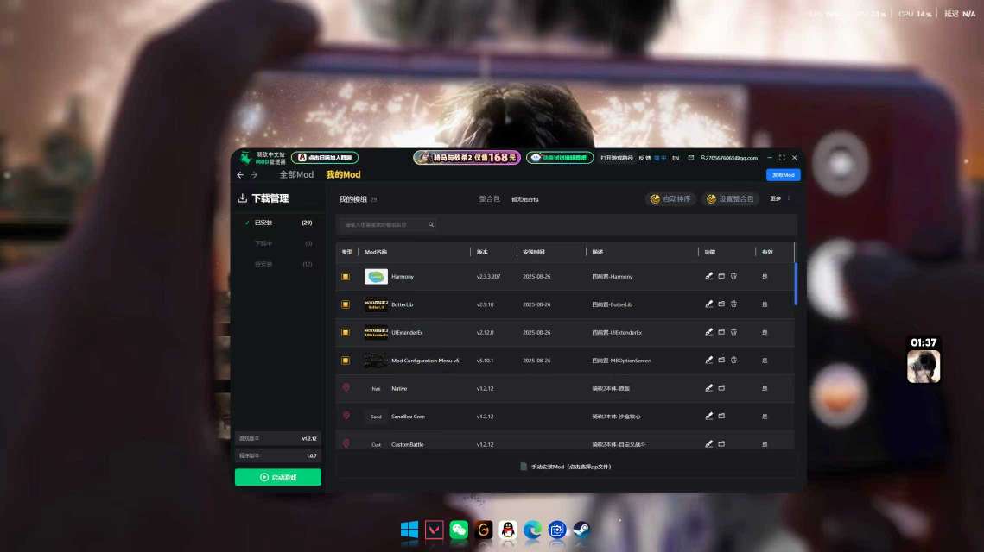Click the CustomBattle row pin marker
Viewport: 984px width, 552px height.
coord(346,443)
